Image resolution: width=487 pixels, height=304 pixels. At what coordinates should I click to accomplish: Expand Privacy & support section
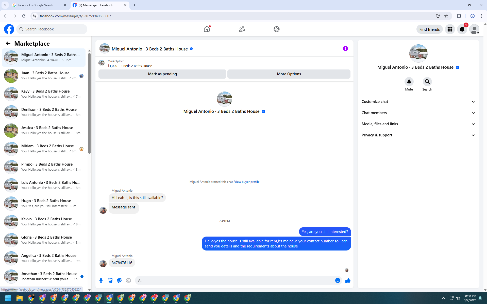pos(418,135)
